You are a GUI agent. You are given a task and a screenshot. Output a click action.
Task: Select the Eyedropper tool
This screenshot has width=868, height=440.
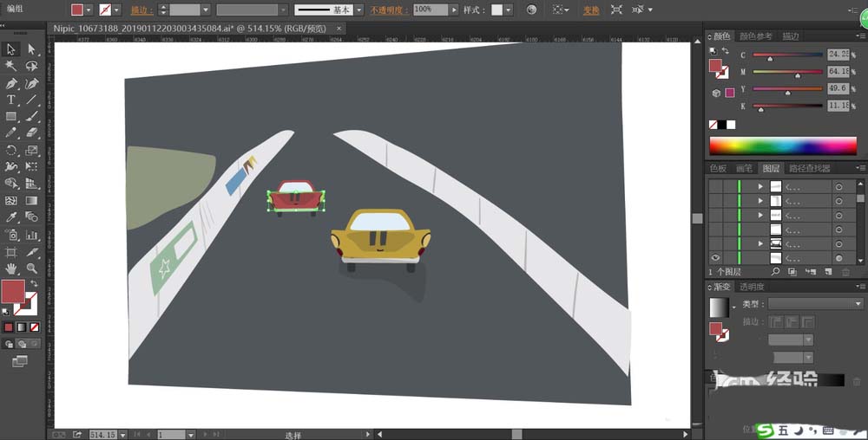10,217
